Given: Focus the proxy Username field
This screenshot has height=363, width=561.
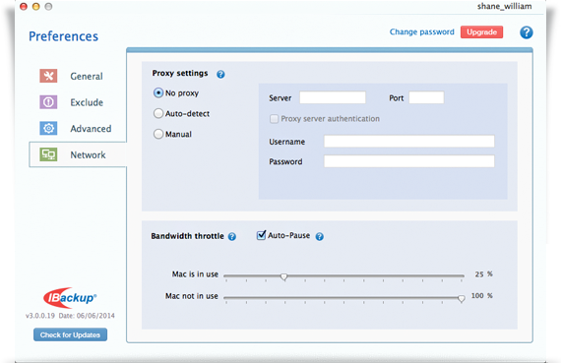Looking at the screenshot, I should click(409, 142).
